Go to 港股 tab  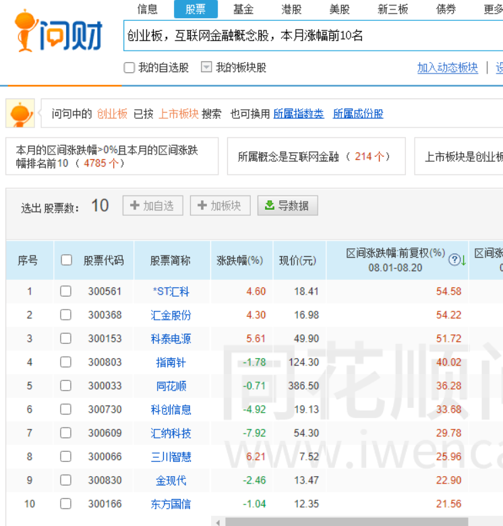point(291,9)
